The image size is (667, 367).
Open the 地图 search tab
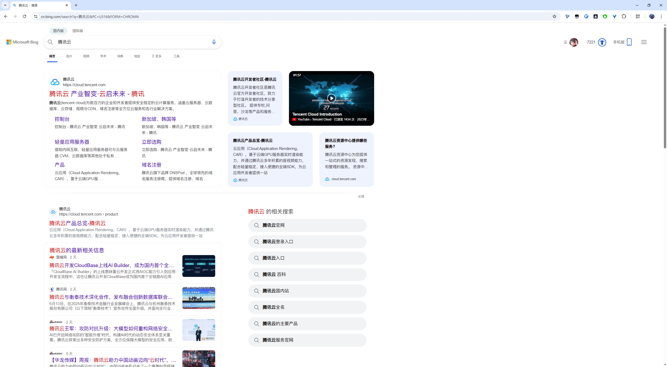(137, 56)
